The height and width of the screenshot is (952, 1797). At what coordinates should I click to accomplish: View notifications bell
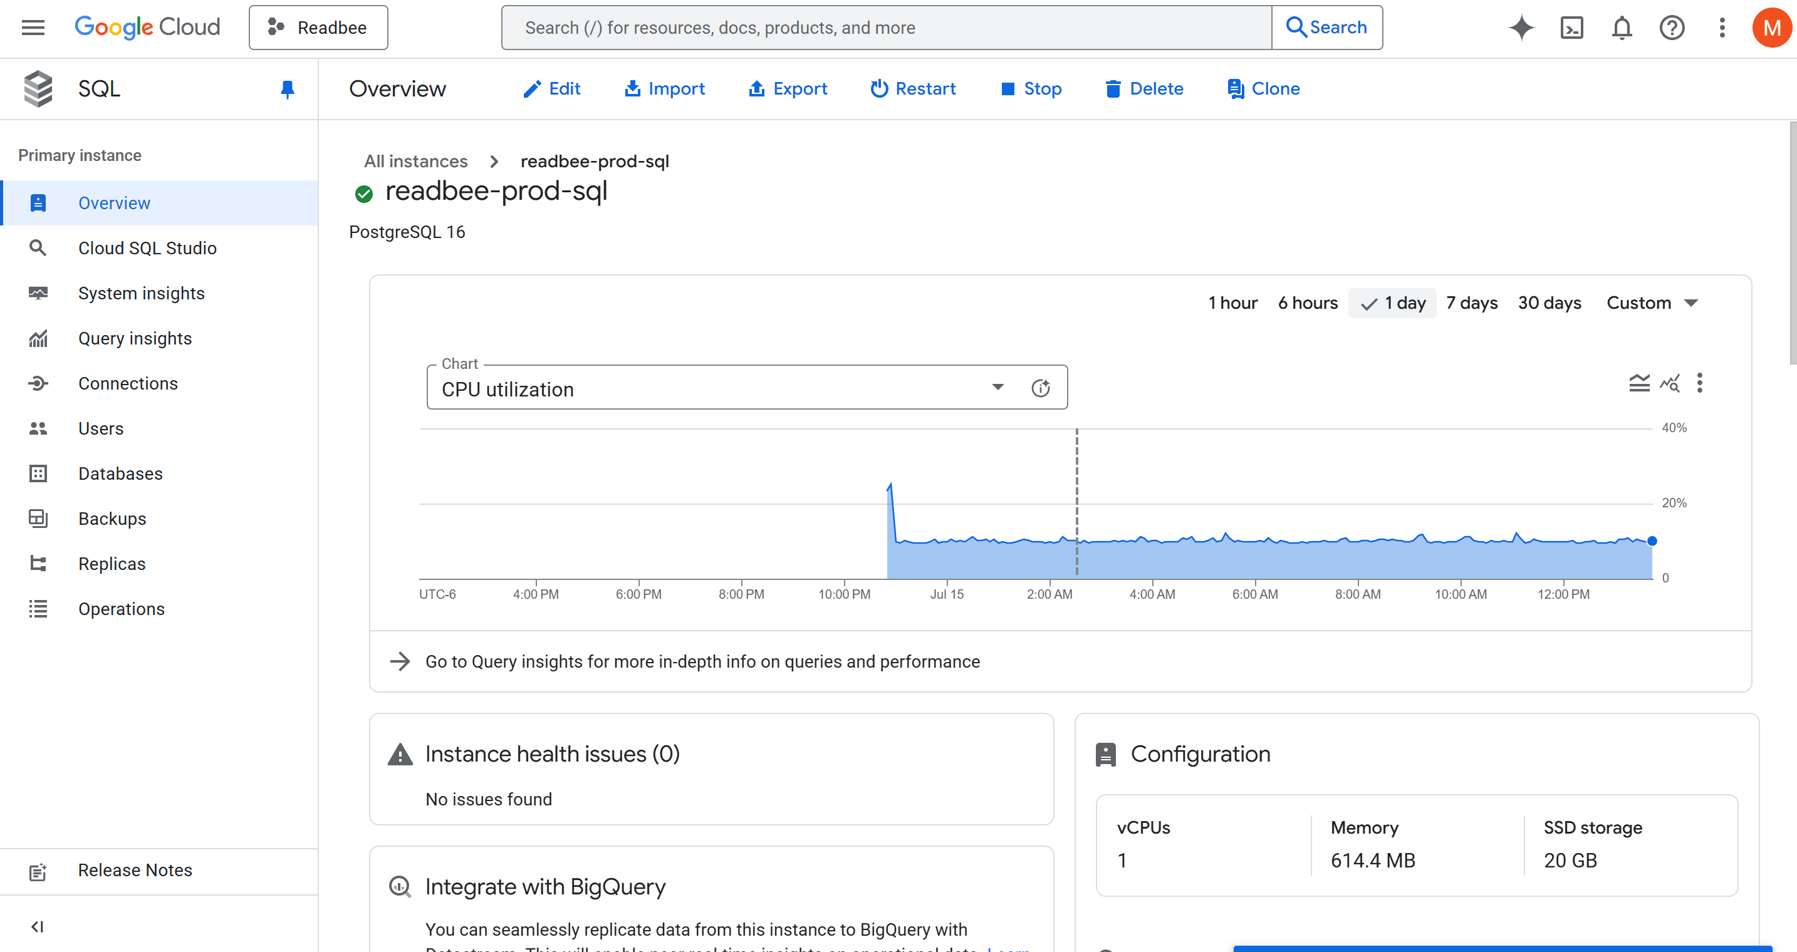pos(1622,28)
